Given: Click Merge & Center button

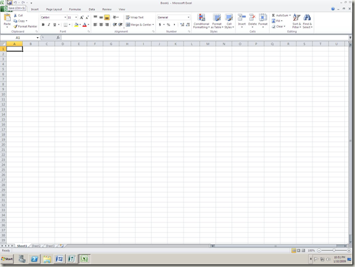Looking at the screenshot, I should (x=140, y=25).
